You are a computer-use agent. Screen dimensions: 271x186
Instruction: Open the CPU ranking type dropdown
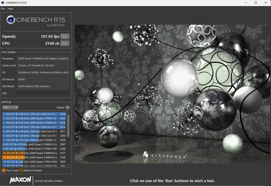click(11, 107)
